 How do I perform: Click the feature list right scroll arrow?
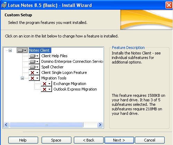(x=100, y=125)
